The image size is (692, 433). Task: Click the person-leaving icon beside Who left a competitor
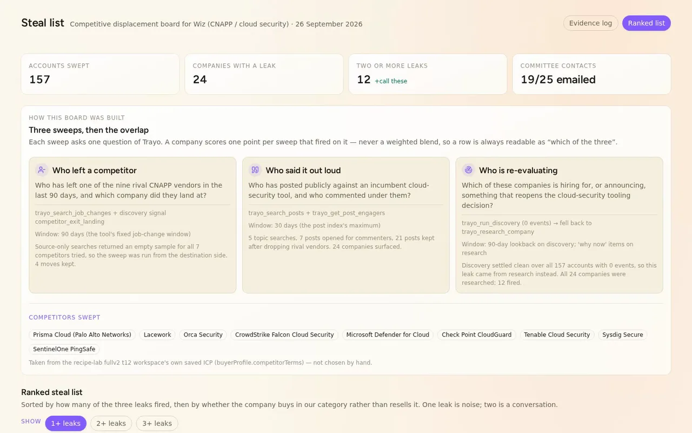pos(42,170)
